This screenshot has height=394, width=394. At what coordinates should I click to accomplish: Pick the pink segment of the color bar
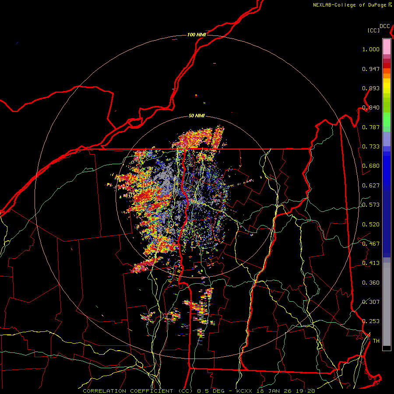387,47
